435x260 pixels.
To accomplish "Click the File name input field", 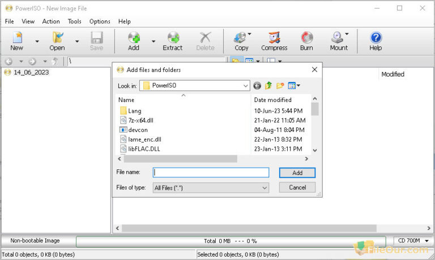I will (x=211, y=172).
